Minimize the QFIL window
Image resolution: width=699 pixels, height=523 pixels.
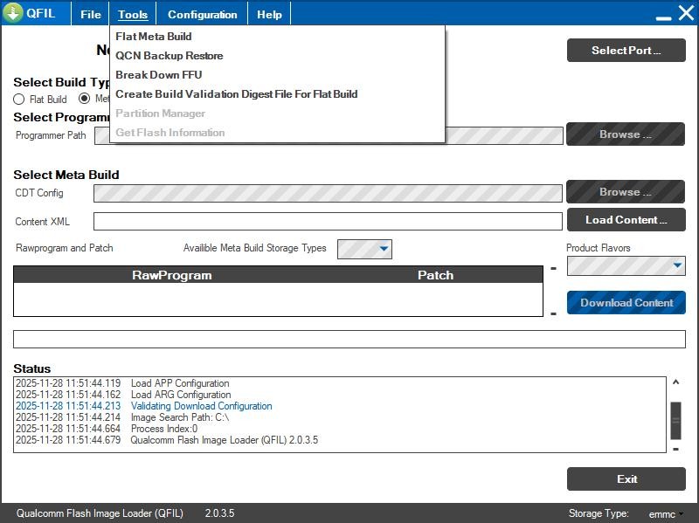pos(663,17)
